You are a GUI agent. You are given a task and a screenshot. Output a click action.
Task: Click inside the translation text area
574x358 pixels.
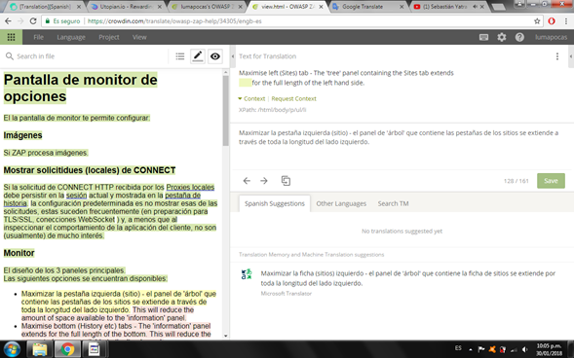(x=402, y=146)
